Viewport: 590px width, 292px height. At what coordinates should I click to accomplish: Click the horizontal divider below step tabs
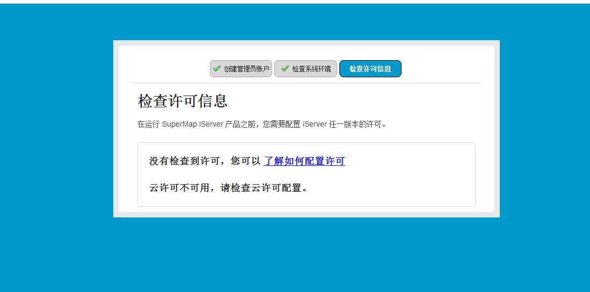[307, 83]
